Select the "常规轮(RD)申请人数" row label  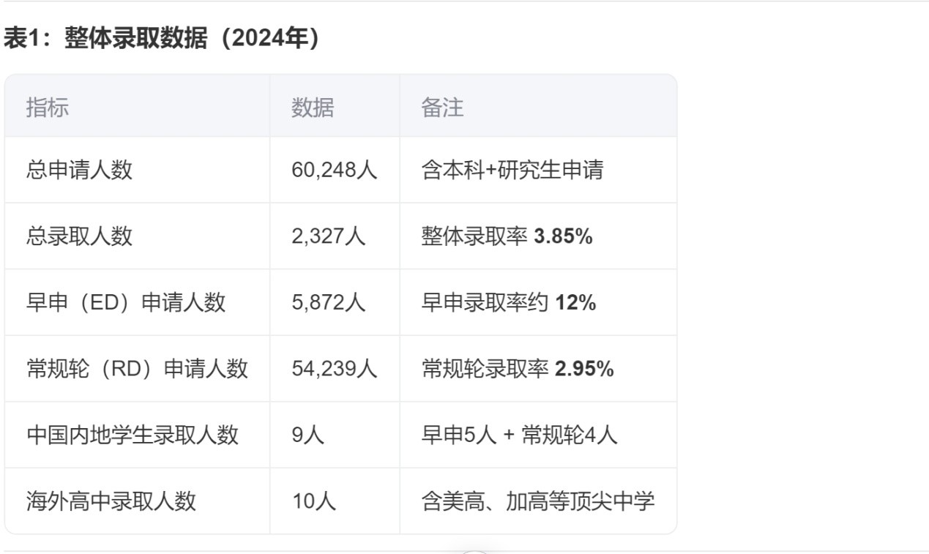(x=137, y=368)
